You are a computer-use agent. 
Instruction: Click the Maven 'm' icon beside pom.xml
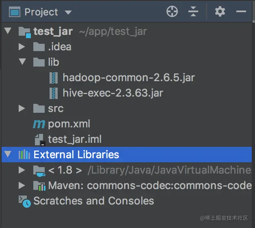(39, 124)
